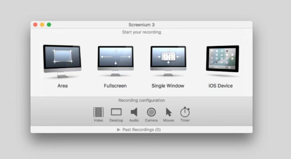Click the Past Recordings (0) text
This screenshot has height=159, width=291.
click(x=141, y=130)
